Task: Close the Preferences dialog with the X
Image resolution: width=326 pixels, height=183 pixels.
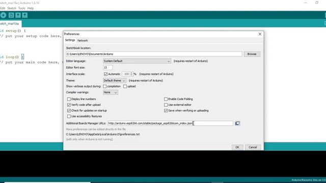Action: coord(260,34)
